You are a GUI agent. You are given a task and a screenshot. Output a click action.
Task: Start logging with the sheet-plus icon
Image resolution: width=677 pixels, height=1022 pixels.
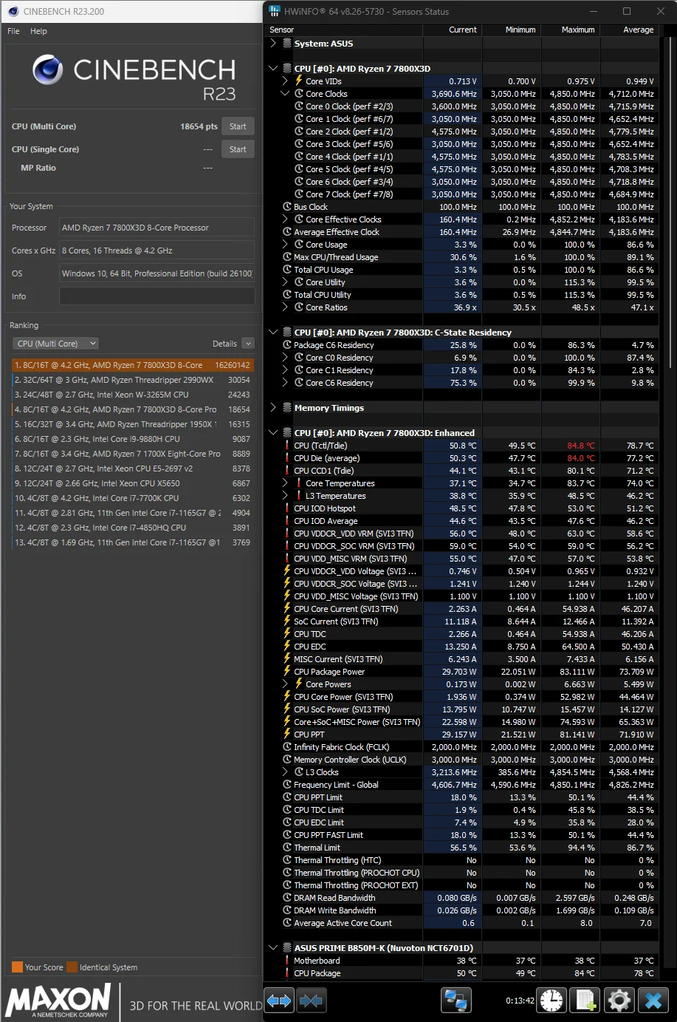[x=585, y=1001]
